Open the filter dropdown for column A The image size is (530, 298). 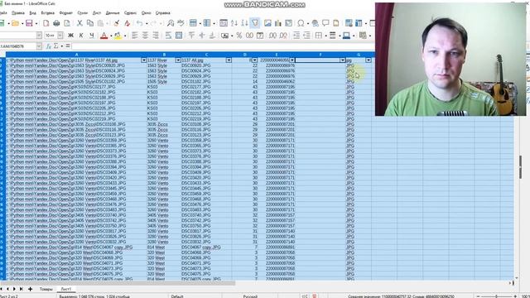coord(143,60)
